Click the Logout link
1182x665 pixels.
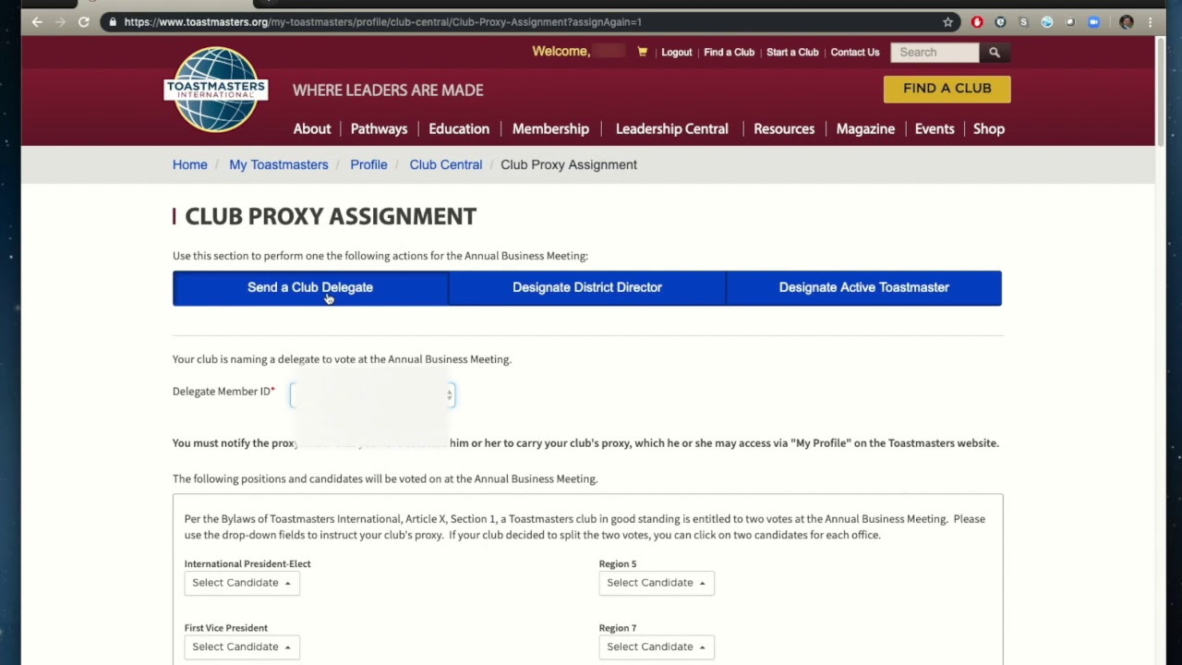pos(677,53)
